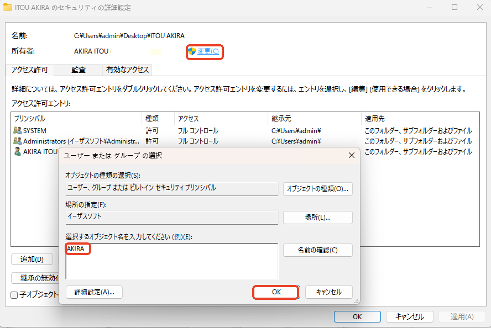Click the 追加(D) button
This screenshot has width=491, height=328.
32,260
